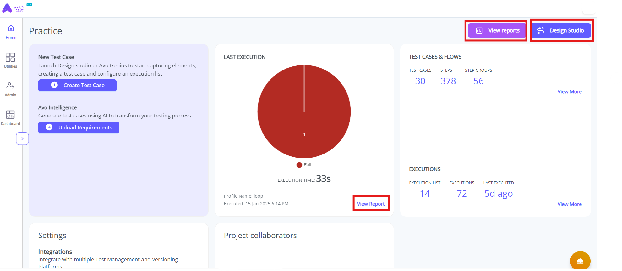The width and height of the screenshot is (622, 271).
Task: Click the View Report link under Last Execution
Action: pos(371,204)
